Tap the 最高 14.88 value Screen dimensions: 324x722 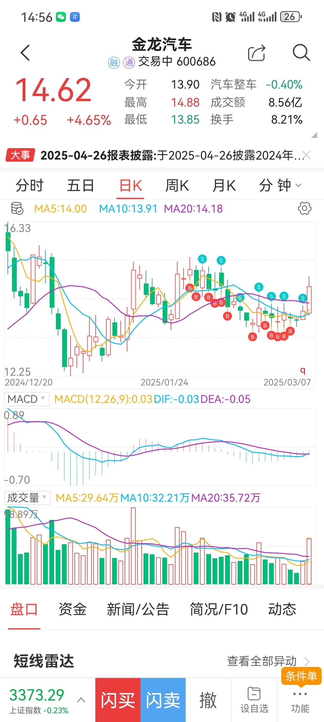click(185, 102)
